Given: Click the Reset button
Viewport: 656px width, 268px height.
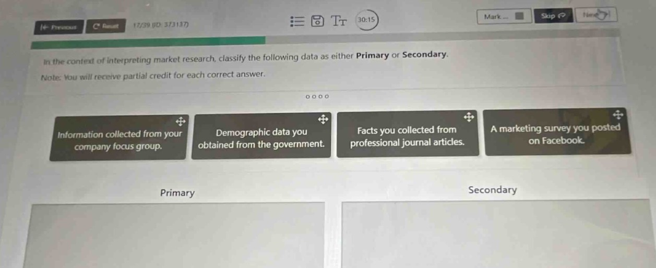Looking at the screenshot, I should [x=106, y=25].
